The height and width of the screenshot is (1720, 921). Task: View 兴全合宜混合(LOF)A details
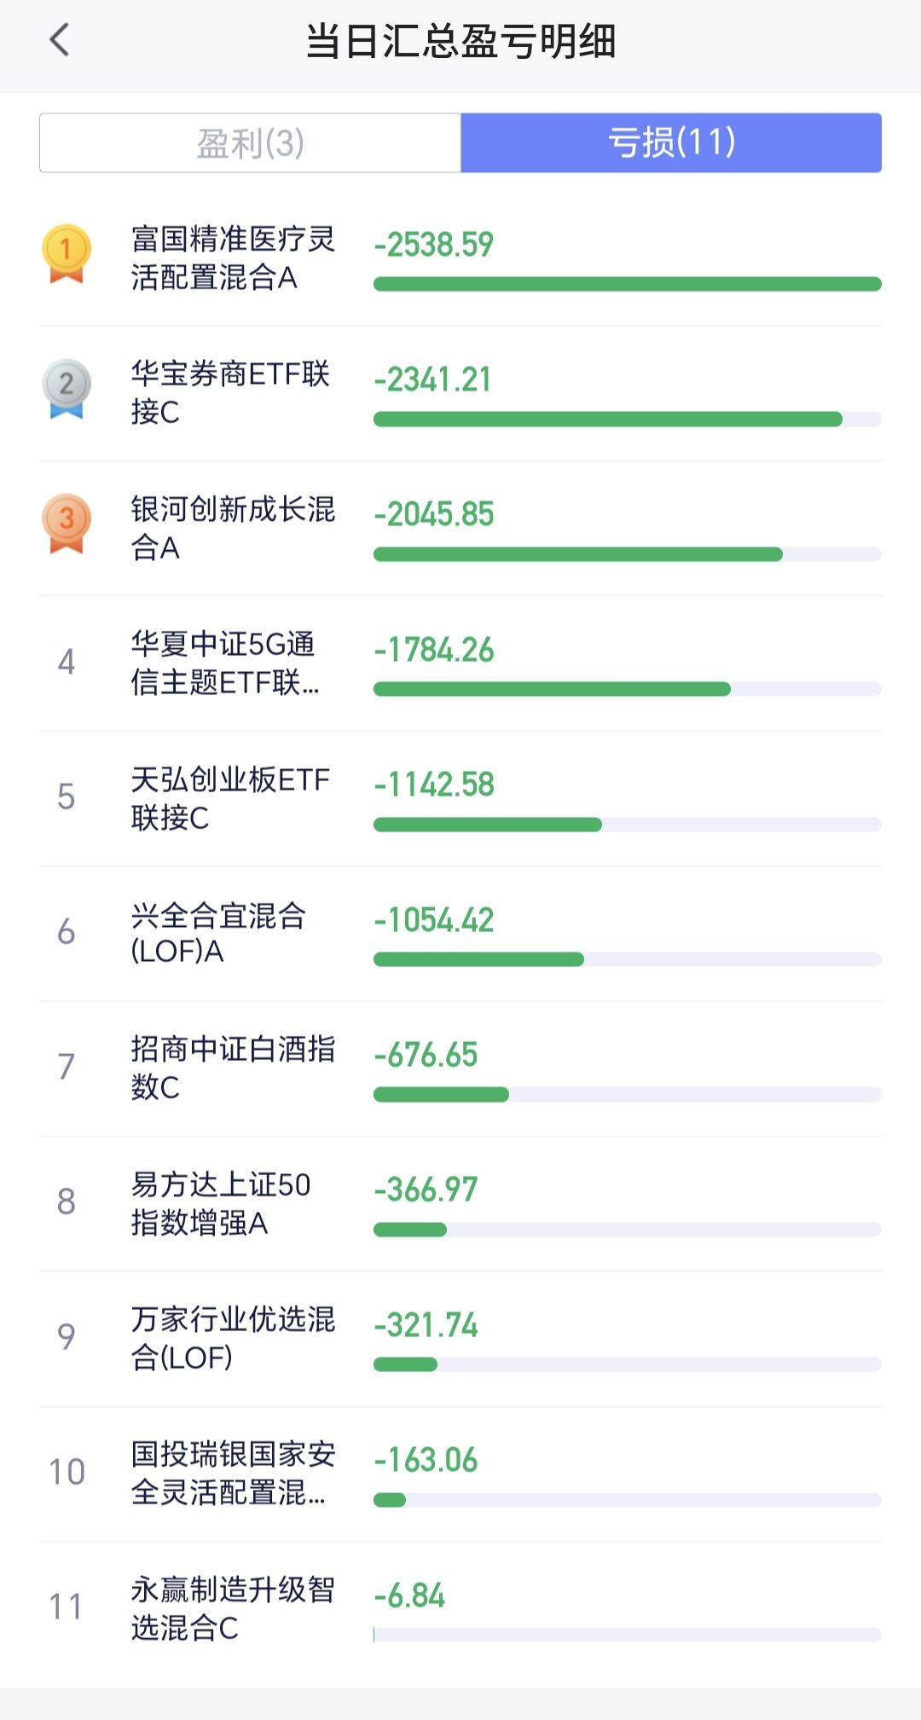pyautogui.click(x=218, y=933)
